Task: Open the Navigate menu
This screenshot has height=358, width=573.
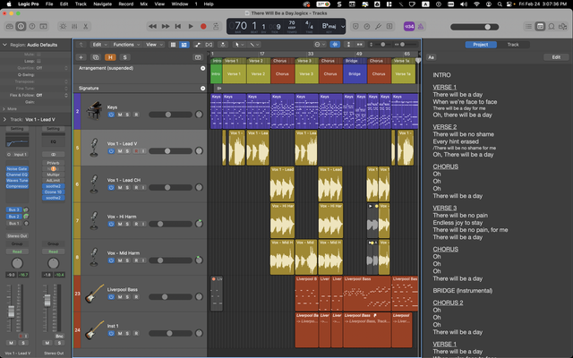Action: pyautogui.click(x=102, y=4)
